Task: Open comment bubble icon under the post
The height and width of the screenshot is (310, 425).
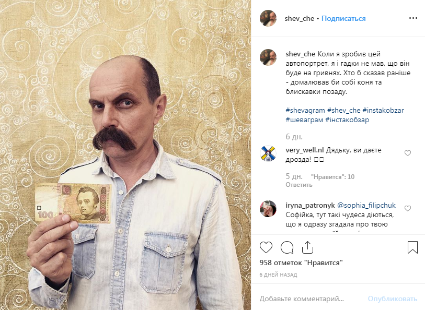Action: (x=287, y=247)
